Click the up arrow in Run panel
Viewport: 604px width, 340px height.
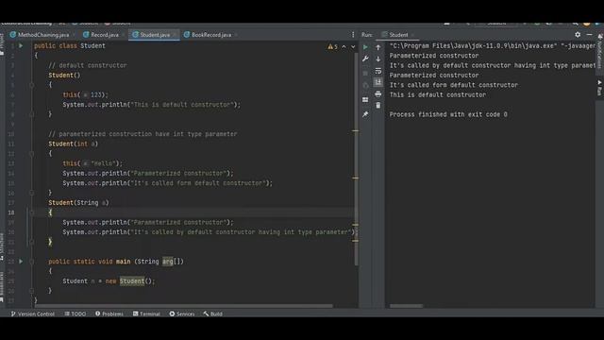[377, 47]
